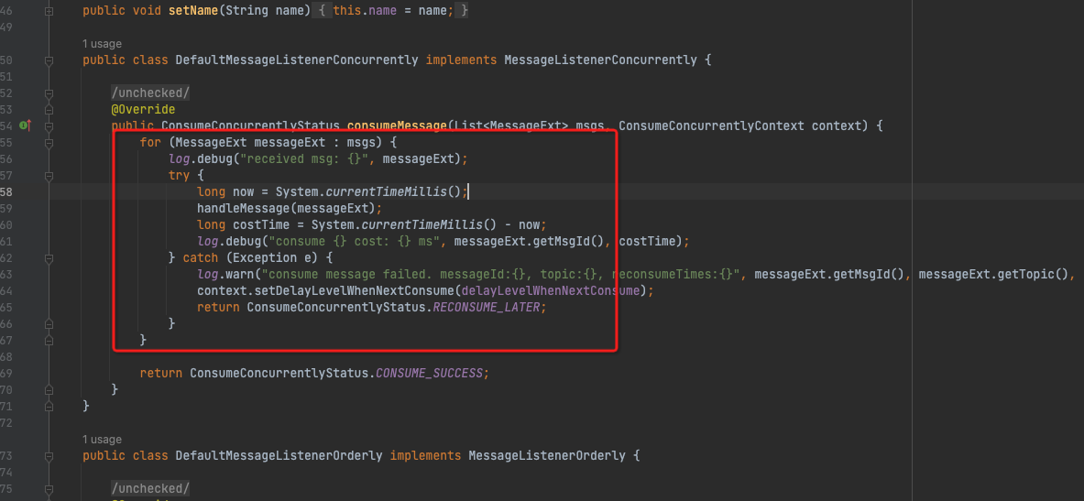The height and width of the screenshot is (501, 1084).
Task: Open the '1 usage' hint above DefaultMessageListenerConcurrently
Action: pyautogui.click(x=102, y=44)
